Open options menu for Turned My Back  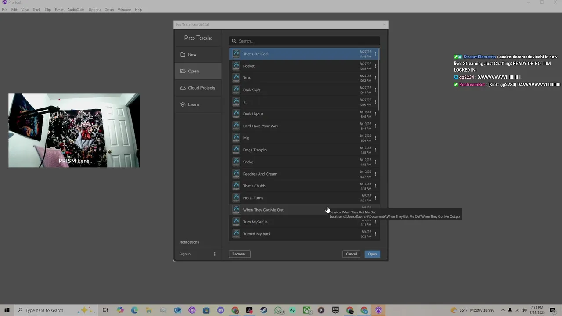point(375,234)
